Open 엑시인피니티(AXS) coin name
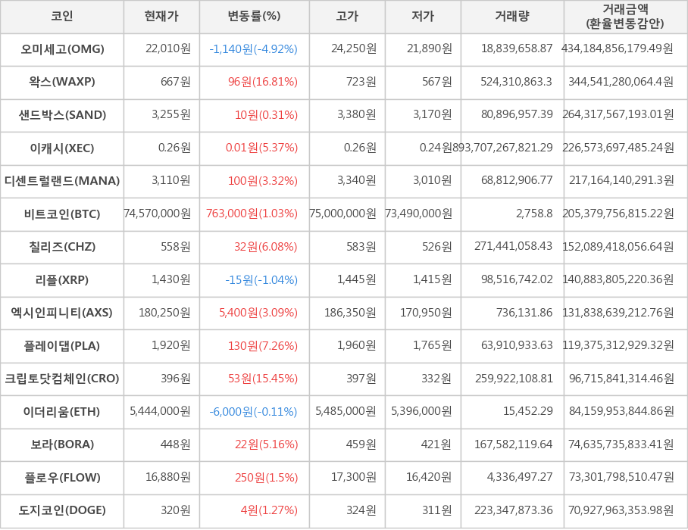Viewport: 688px width, 530px height. pos(62,313)
